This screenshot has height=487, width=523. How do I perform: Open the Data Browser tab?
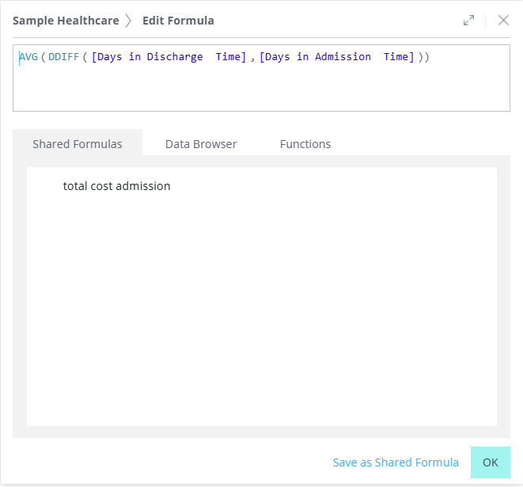click(201, 144)
